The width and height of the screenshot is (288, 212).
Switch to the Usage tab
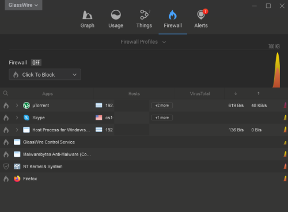[x=116, y=20]
